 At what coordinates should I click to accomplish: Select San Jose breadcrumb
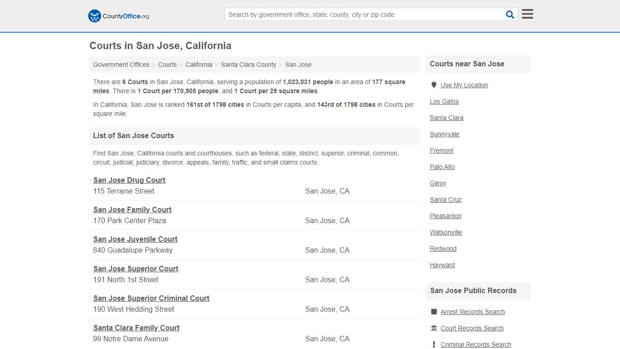298,65
